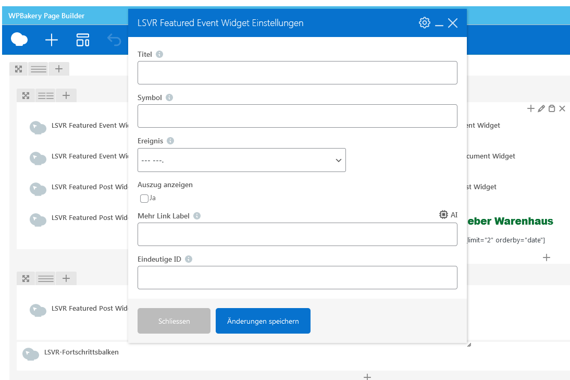The width and height of the screenshot is (570, 380).
Task: Add column to the top row
Action: (59, 69)
